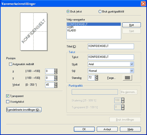
Task: Click the Nytt button
Action: pos(131,25)
